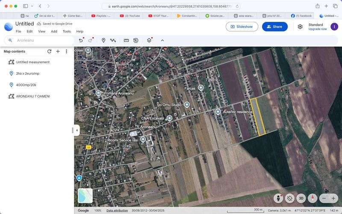Switch to the Constantin tab
This screenshot has width=342, height=214.
(x=187, y=16)
